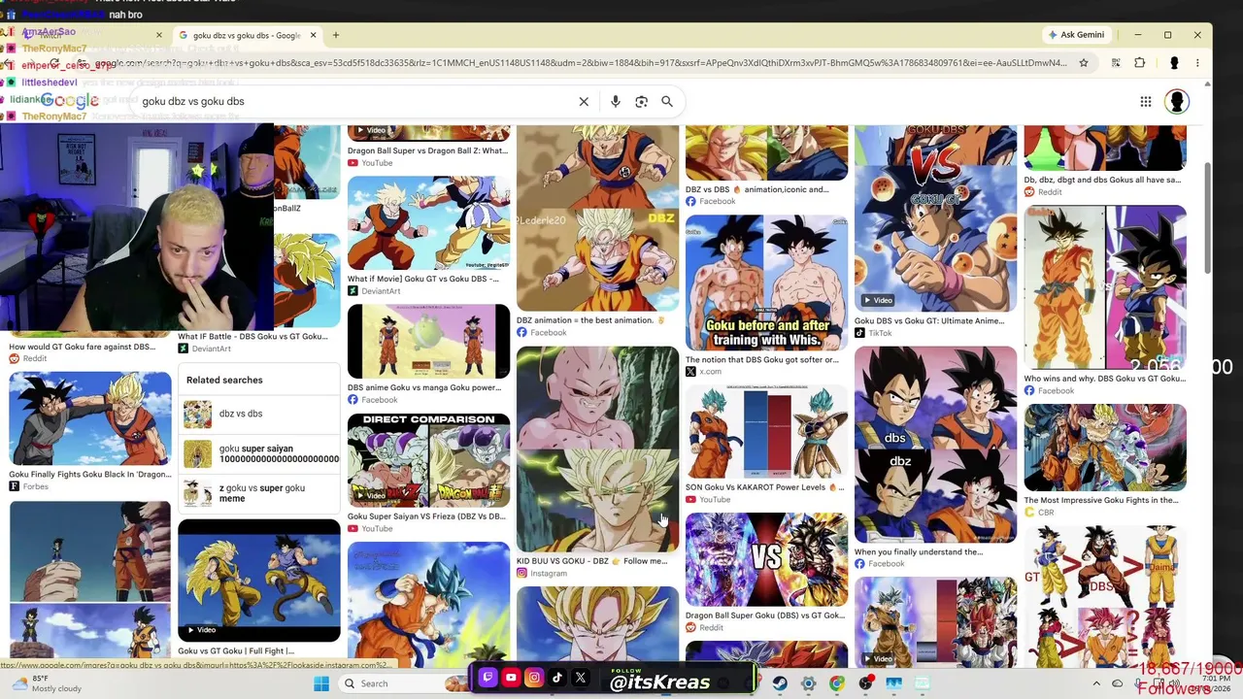
Task: Open the Chrome extensions puzzle icon
Action: point(1140,63)
